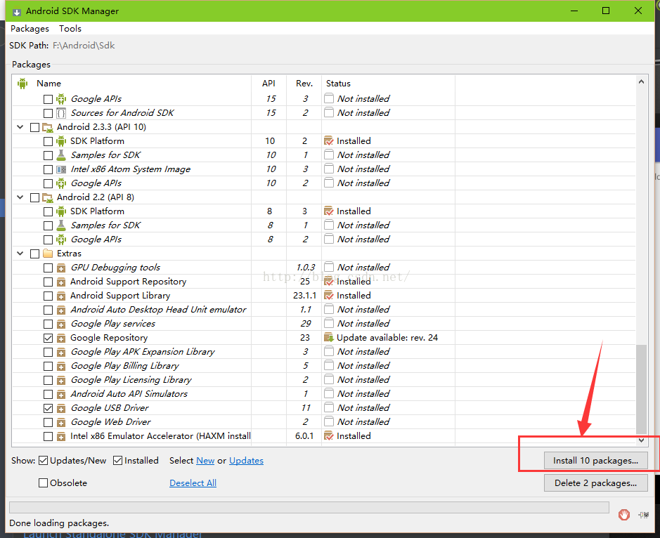Click the Android robot icon in the Name header
Viewport: 660px width, 538px height.
pyautogui.click(x=22, y=84)
